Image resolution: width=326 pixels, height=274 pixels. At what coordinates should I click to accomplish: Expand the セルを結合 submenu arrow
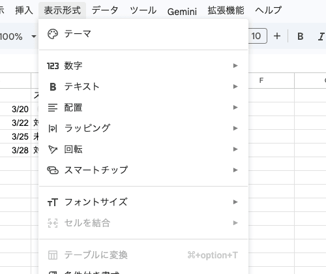[x=235, y=223]
